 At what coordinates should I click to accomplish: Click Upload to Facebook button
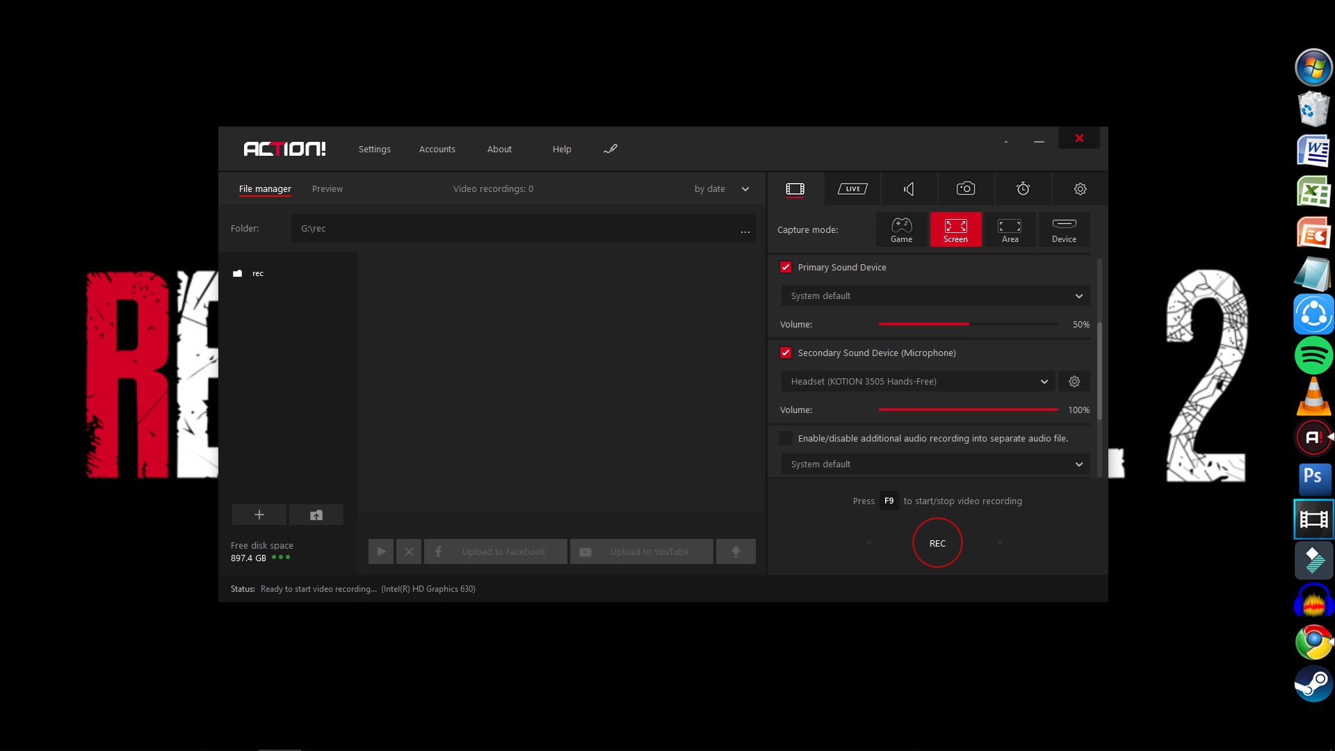pyautogui.click(x=496, y=551)
